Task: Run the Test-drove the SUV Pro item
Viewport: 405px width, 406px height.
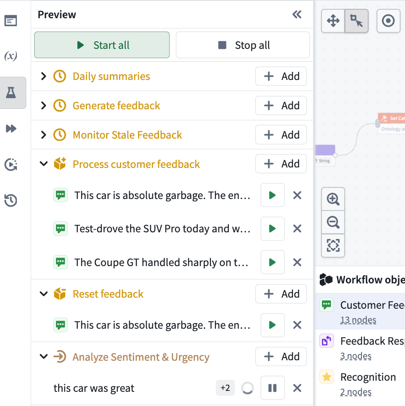Action: coord(273,229)
